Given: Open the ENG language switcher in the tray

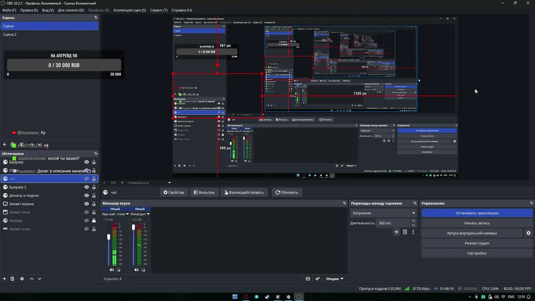Looking at the screenshot, I should (x=511, y=297).
